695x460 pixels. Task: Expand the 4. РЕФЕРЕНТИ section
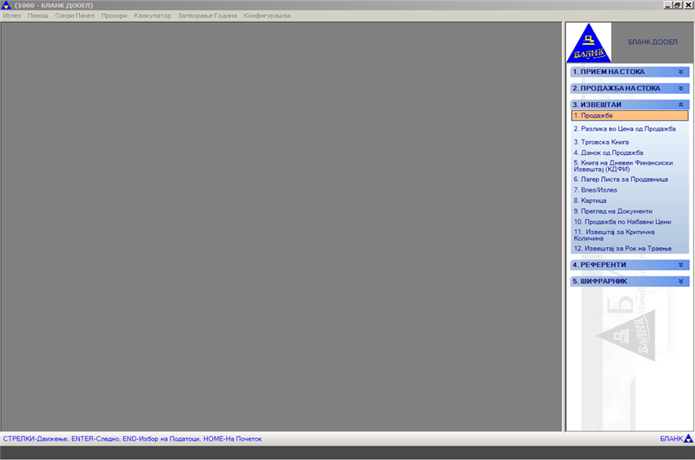680,265
